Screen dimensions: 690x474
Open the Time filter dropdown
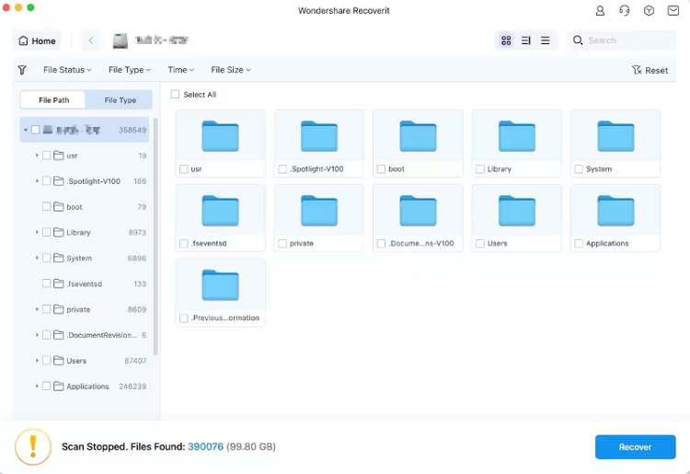[181, 70]
